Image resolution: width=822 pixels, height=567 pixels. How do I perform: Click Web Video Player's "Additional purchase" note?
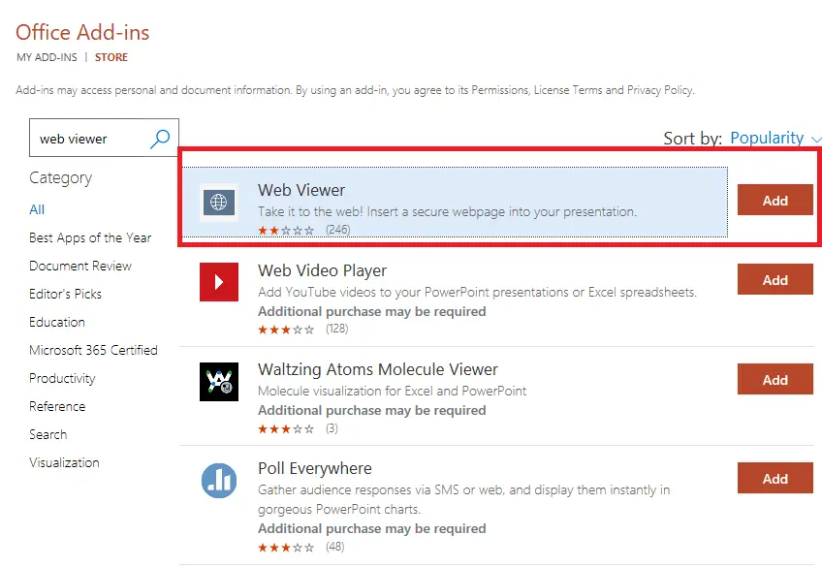pos(371,311)
